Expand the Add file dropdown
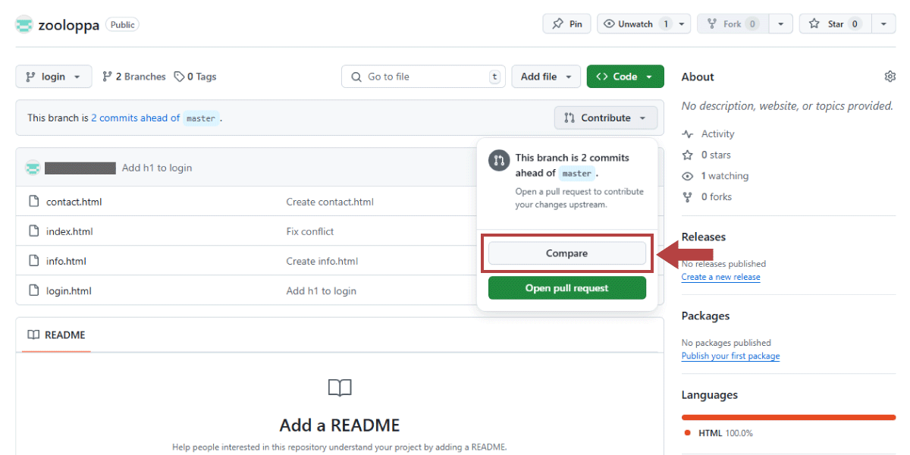Viewport: 910px width, 455px height. pyautogui.click(x=546, y=77)
